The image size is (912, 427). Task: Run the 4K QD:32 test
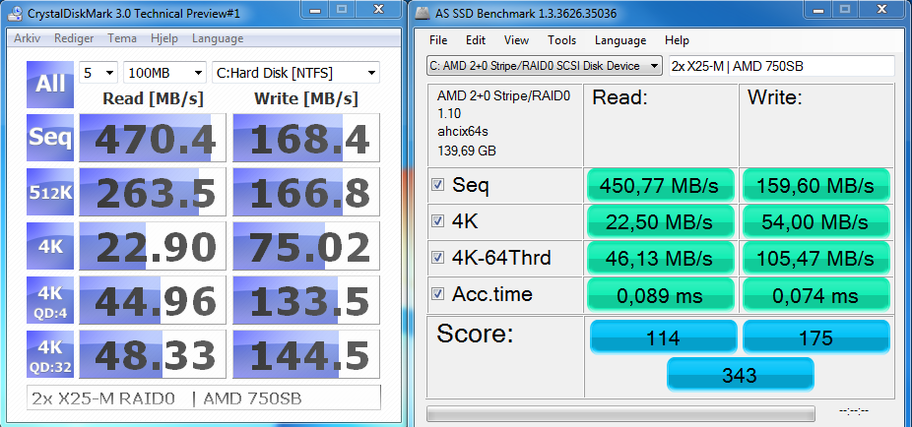click(50, 354)
